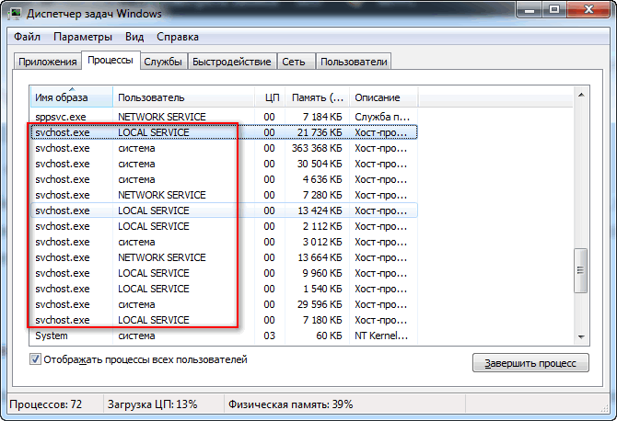617x421 pixels.
Task: Sort by ЦП column header
Action: tap(271, 97)
